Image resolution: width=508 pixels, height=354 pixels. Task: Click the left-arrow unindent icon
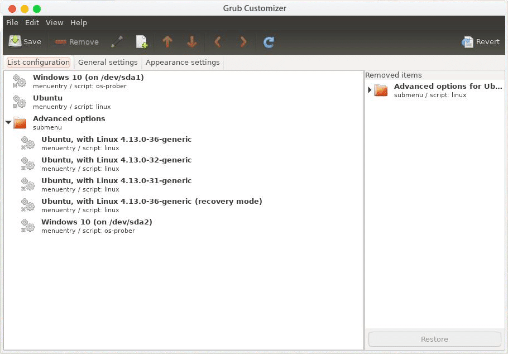tap(218, 41)
